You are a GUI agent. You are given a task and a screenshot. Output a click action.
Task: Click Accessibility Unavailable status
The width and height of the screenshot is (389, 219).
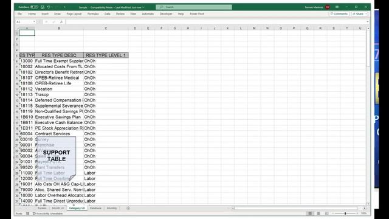[x=48, y=214]
